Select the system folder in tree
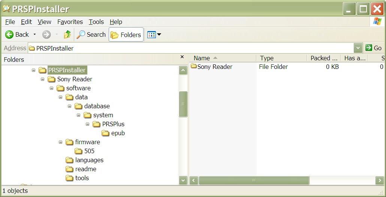 pyautogui.click(x=103, y=115)
